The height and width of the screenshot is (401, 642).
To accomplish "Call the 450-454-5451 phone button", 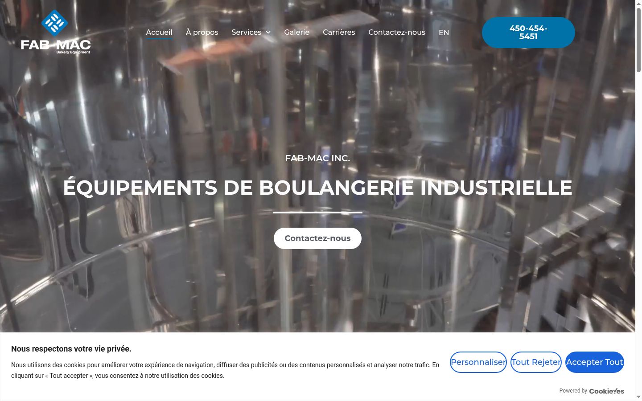I will [528, 33].
